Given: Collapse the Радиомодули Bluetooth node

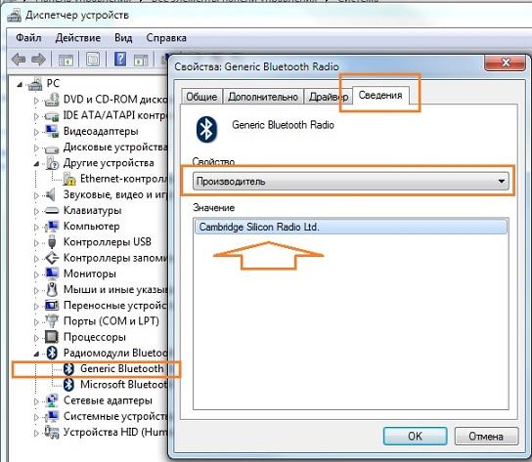Looking at the screenshot, I should tap(36, 354).
